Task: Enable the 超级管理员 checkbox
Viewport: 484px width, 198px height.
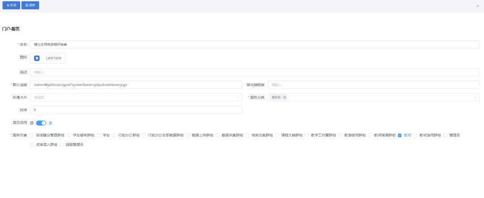Action: coord(61,145)
